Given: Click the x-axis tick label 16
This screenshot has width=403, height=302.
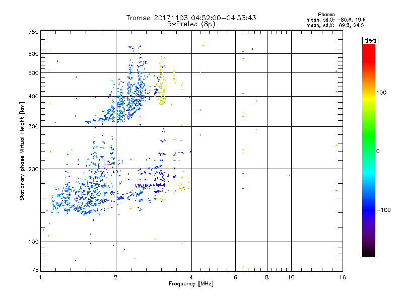Looking at the screenshot, I should (x=343, y=277).
